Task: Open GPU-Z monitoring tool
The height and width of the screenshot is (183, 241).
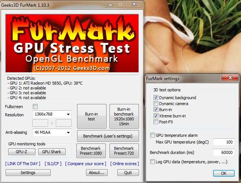Action: click(x=22, y=152)
